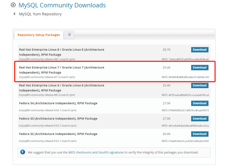Image resolution: width=244 pixels, height=168 pixels.
Task: Click the download circle icon beside page title
Action: click(13, 5)
